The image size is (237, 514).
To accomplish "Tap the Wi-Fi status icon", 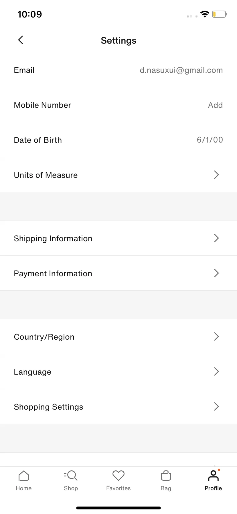I will coord(205,14).
